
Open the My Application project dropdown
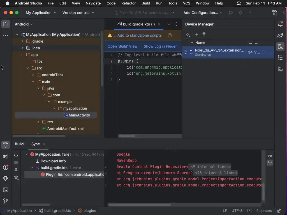pyautogui.click(x=41, y=13)
